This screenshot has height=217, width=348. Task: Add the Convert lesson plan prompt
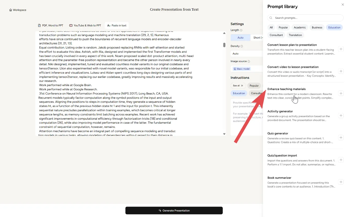point(341,49)
